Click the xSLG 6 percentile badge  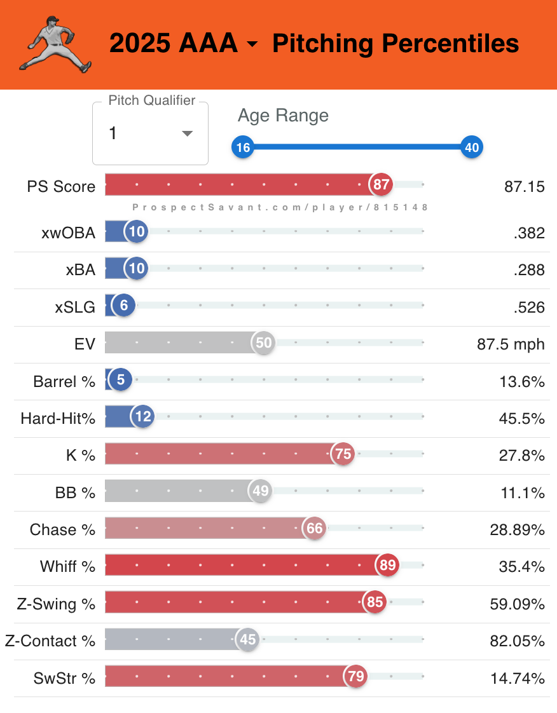(x=124, y=306)
